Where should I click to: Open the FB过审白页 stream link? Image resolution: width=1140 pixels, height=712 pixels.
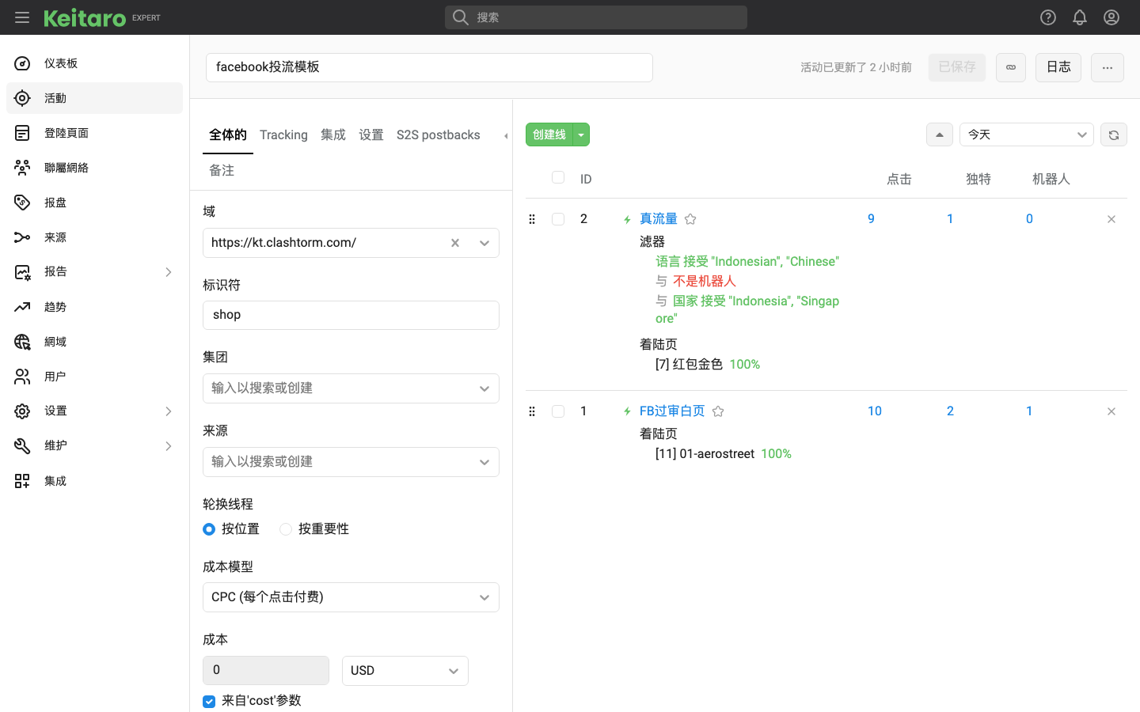click(x=672, y=411)
